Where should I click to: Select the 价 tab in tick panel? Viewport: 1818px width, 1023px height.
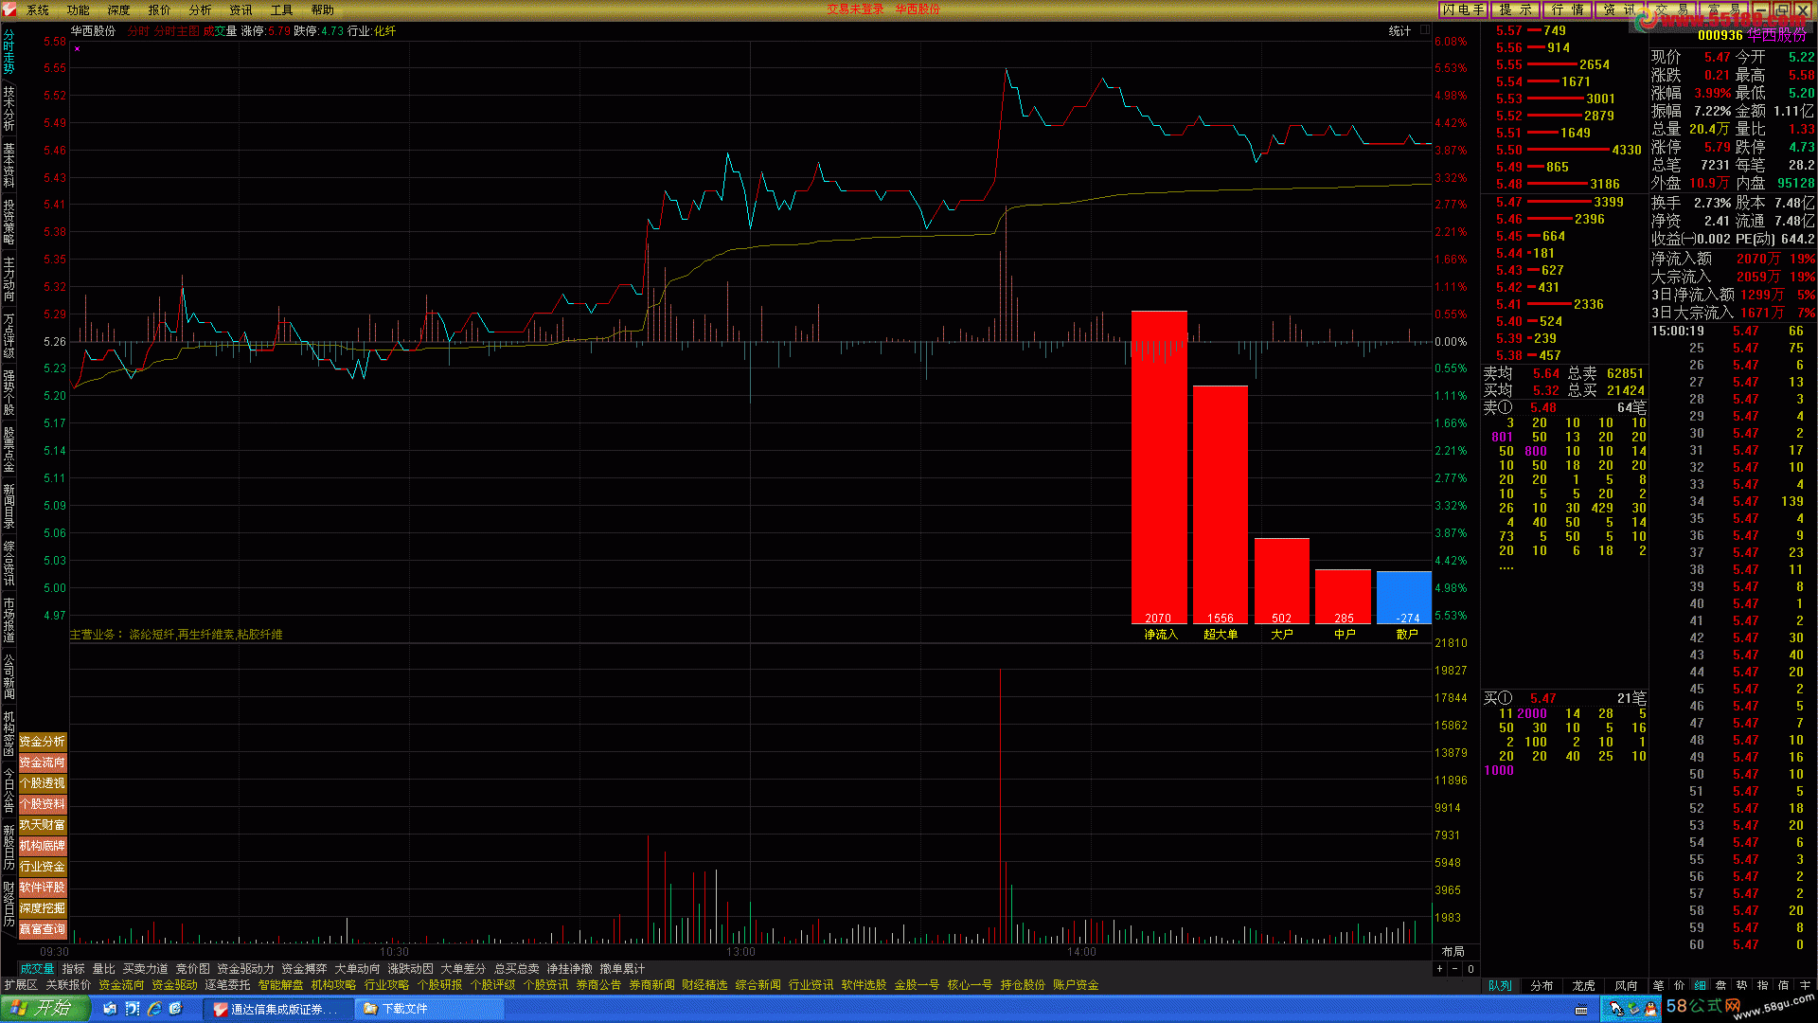tap(1679, 986)
